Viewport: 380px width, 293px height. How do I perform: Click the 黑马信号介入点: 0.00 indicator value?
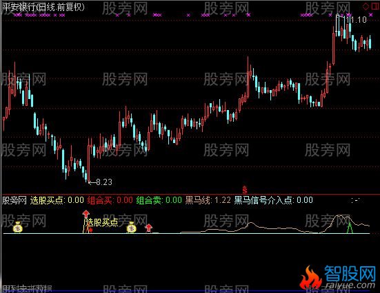[273, 200]
